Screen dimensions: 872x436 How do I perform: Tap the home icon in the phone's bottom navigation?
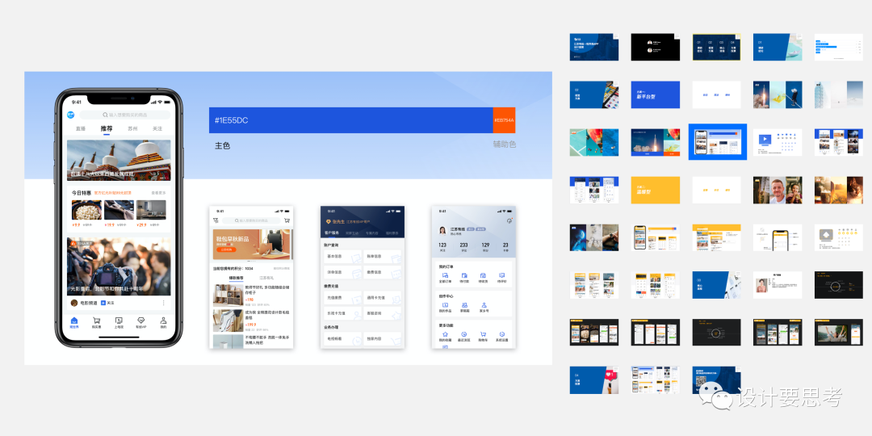[x=74, y=322]
